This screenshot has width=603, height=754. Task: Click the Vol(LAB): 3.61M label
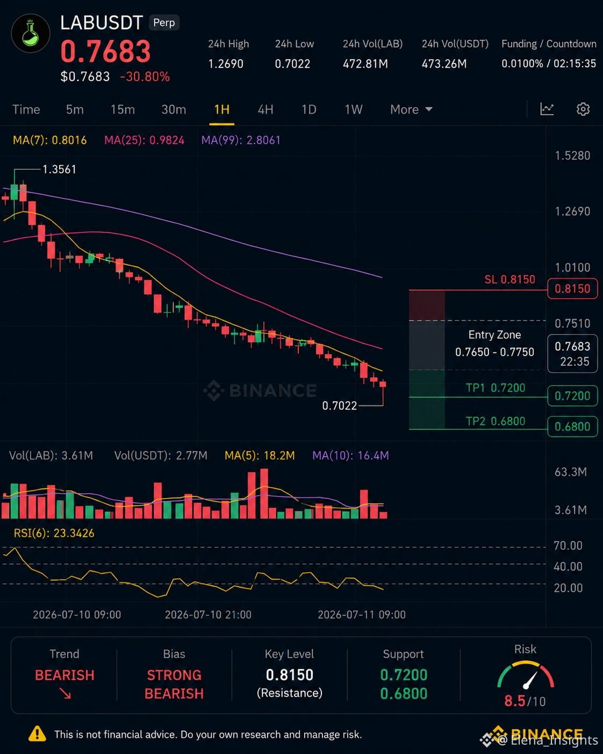click(51, 456)
